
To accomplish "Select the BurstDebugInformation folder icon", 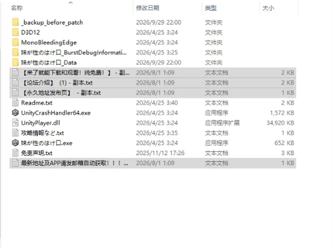I will pyautogui.click(x=15, y=52).
